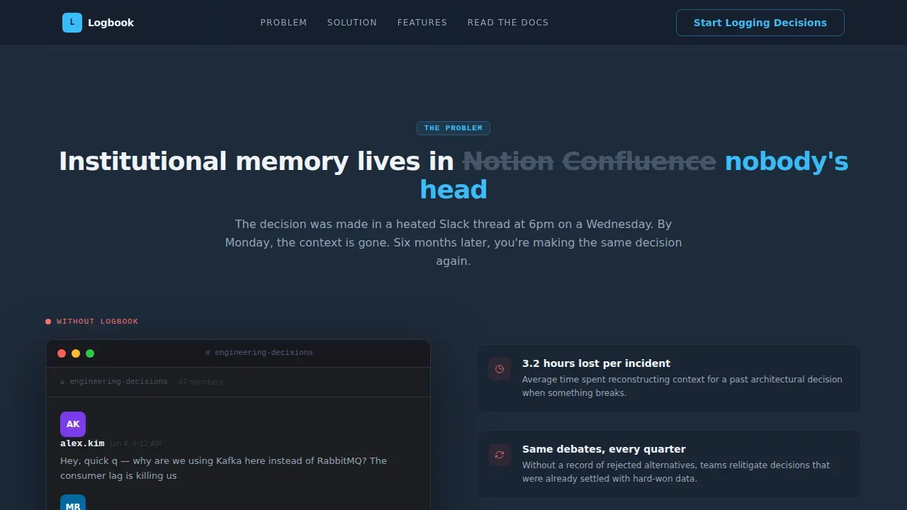Click Start Logging Decisions button
The image size is (907, 510).
[760, 23]
